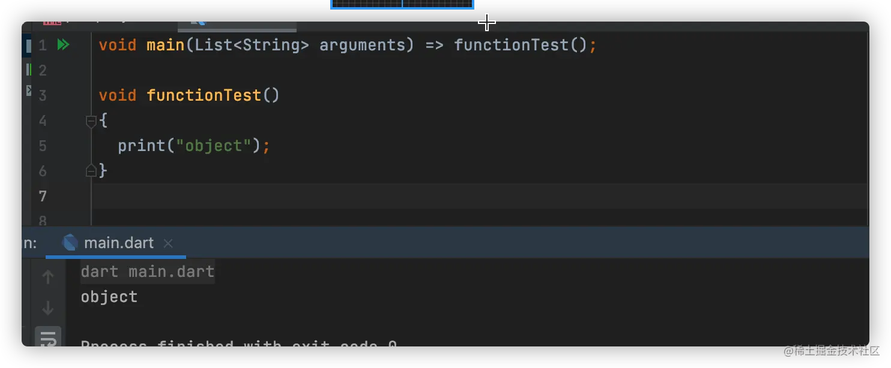Click the Down the Stack Trace arrow

48,308
